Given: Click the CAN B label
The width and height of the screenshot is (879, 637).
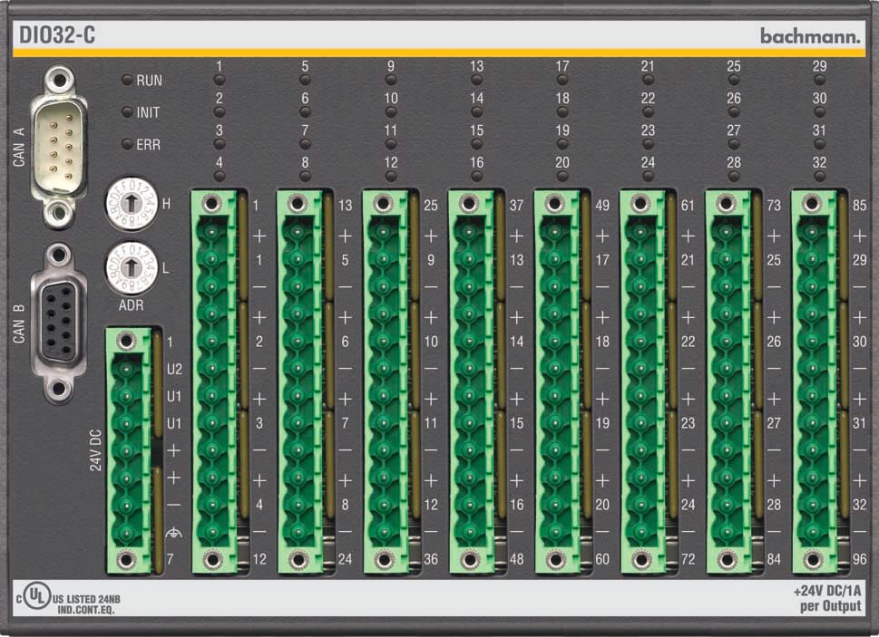Looking at the screenshot, I should click(19, 323).
